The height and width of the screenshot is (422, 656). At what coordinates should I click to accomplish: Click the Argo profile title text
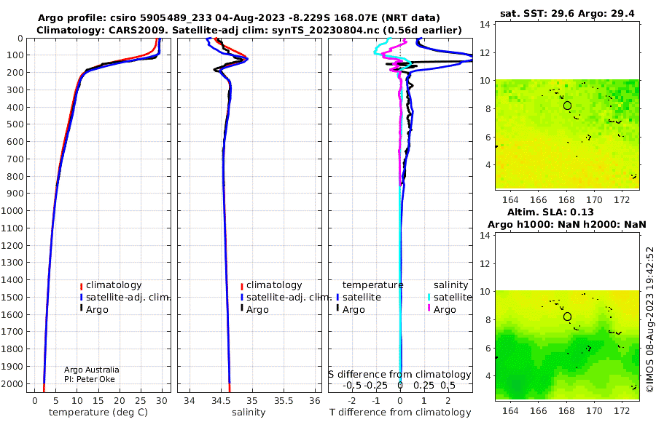[x=239, y=18]
